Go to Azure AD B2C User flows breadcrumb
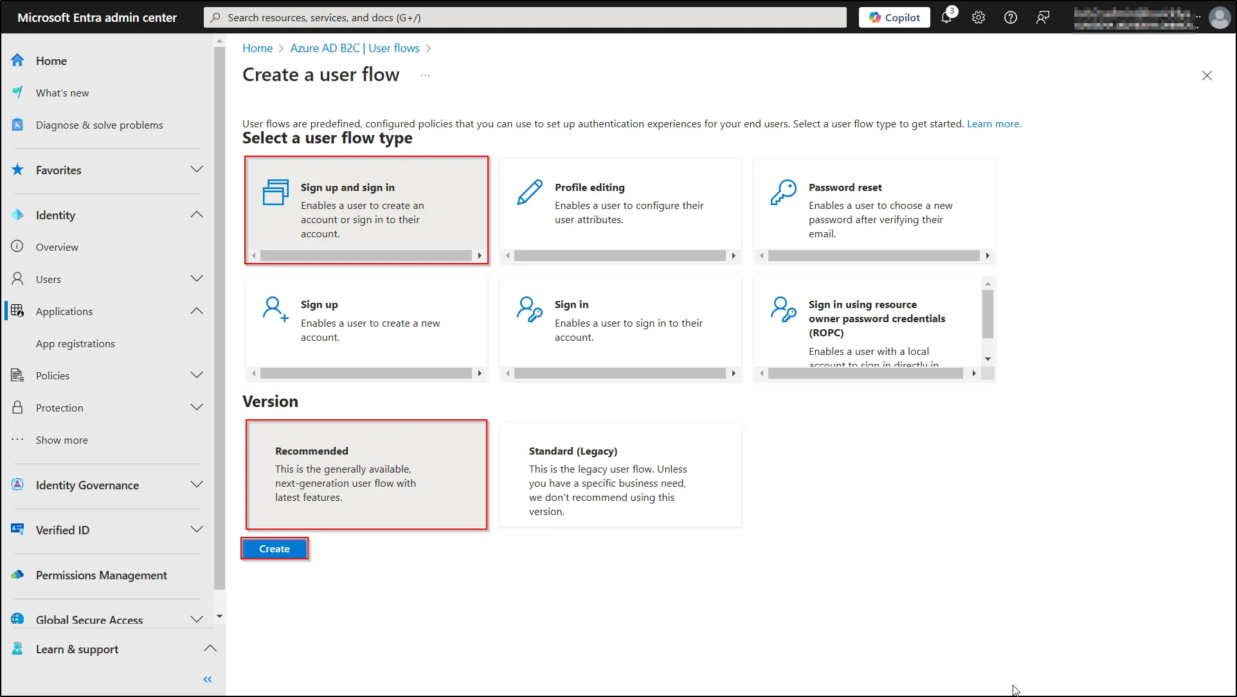The height and width of the screenshot is (697, 1237). (355, 48)
